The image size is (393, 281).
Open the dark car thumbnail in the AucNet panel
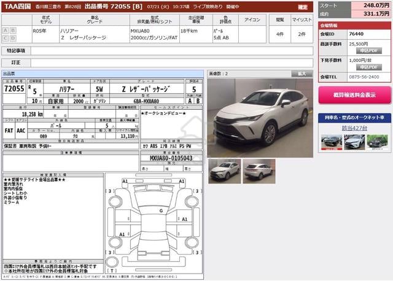(332, 142)
